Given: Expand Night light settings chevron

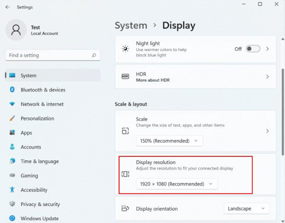Looking at the screenshot, I should tap(268, 49).
